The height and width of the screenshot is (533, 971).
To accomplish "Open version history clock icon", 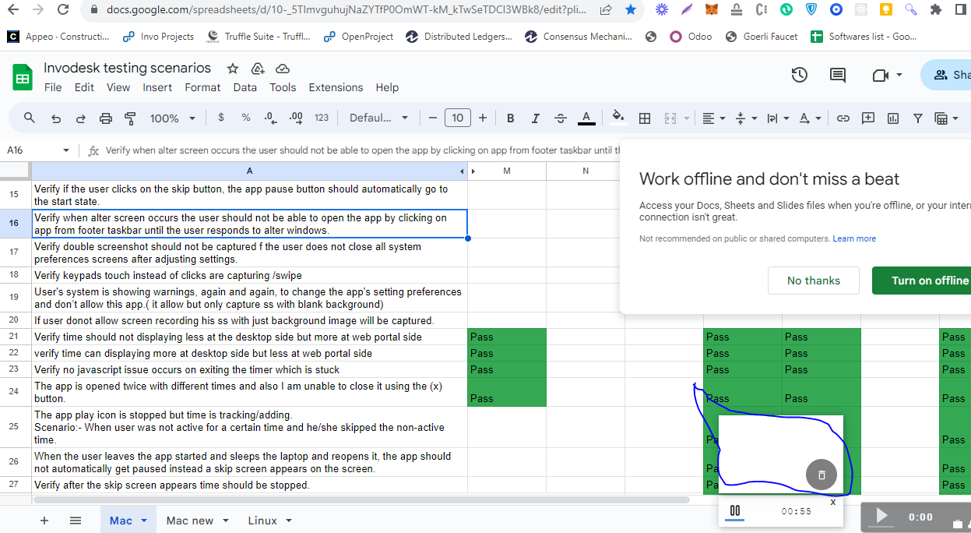I will (799, 76).
